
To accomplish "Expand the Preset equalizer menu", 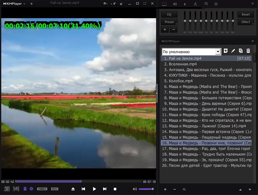I will 169,22.
